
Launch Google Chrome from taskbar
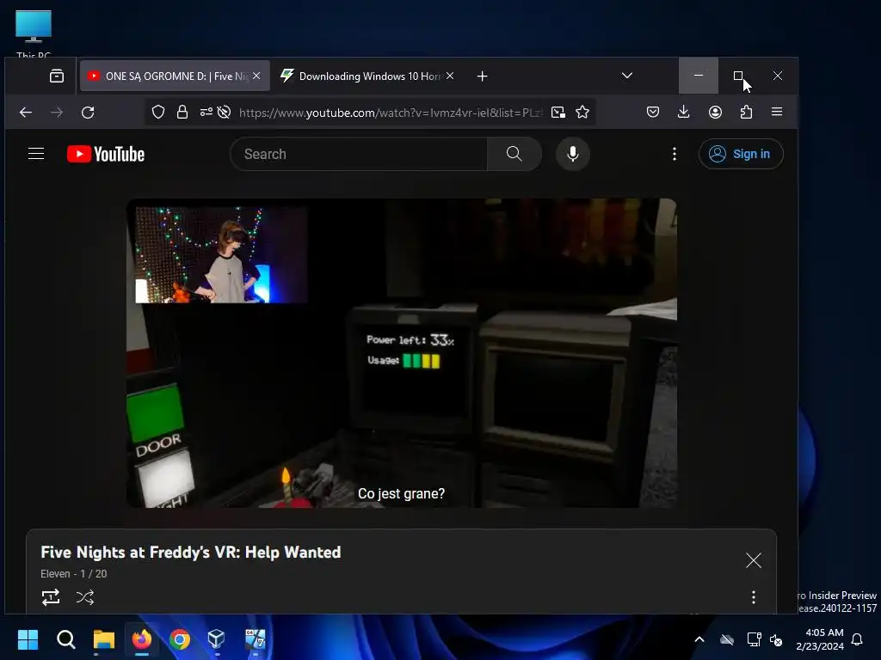(x=180, y=639)
